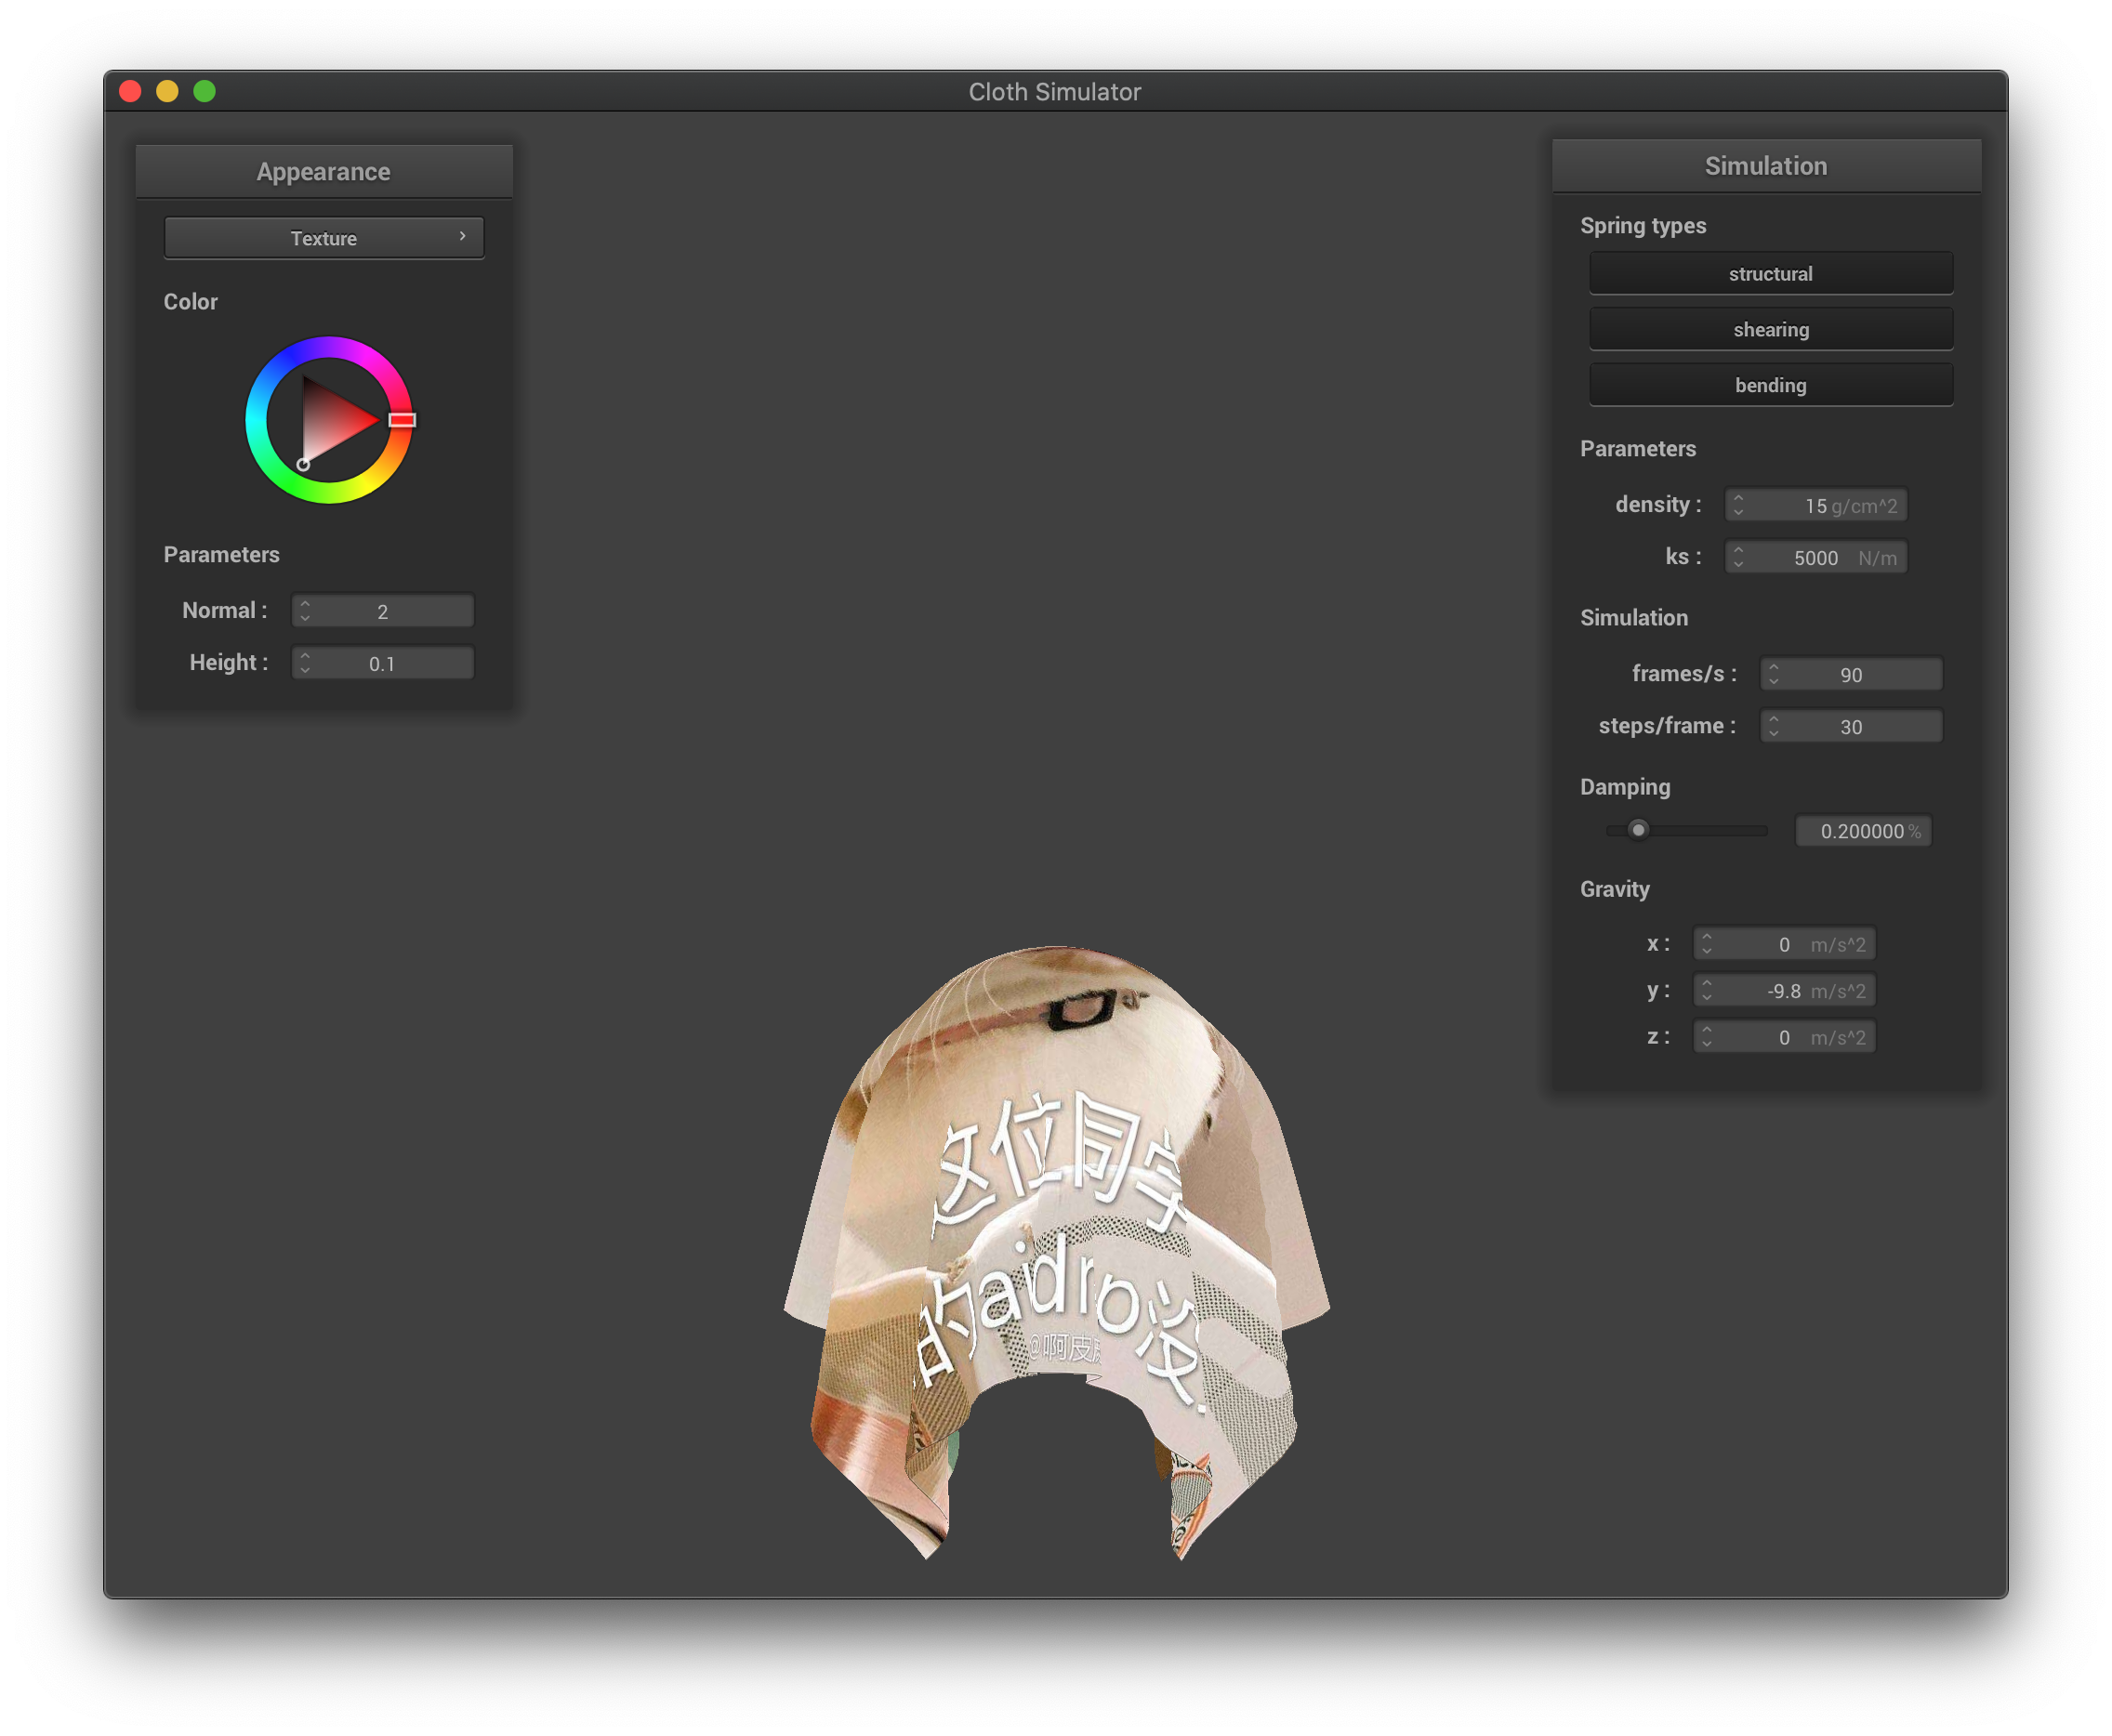Click the Texture dropdown chevron arrow
Viewport: 2112px width, 1736px height.
pos(462,236)
